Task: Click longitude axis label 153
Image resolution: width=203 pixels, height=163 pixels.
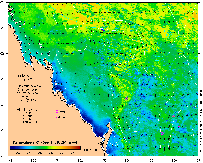Action: coord(104,161)
